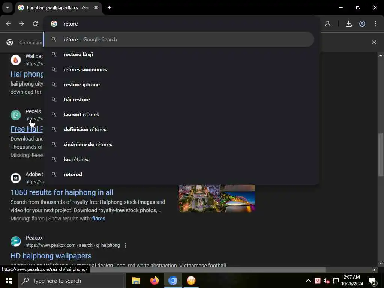The image size is (384, 288).
Task: Click the horizontal scrollbar thumb
Action: [208, 270]
